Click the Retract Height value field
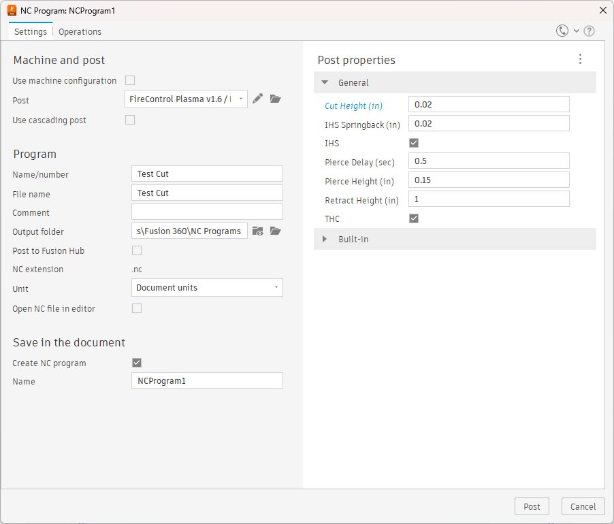 [489, 199]
